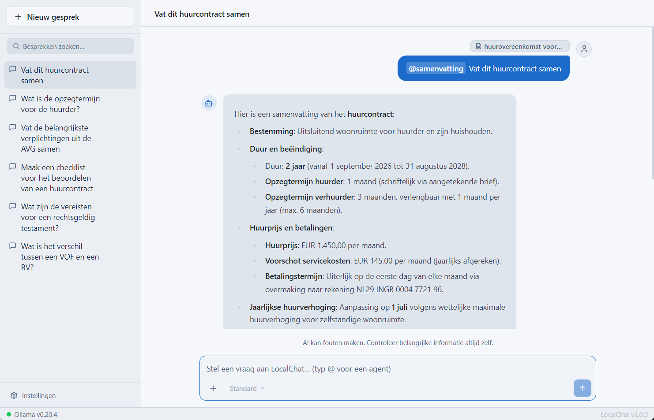The height and width of the screenshot is (420, 654).
Task: Click the chat title in the header
Action: click(x=202, y=14)
